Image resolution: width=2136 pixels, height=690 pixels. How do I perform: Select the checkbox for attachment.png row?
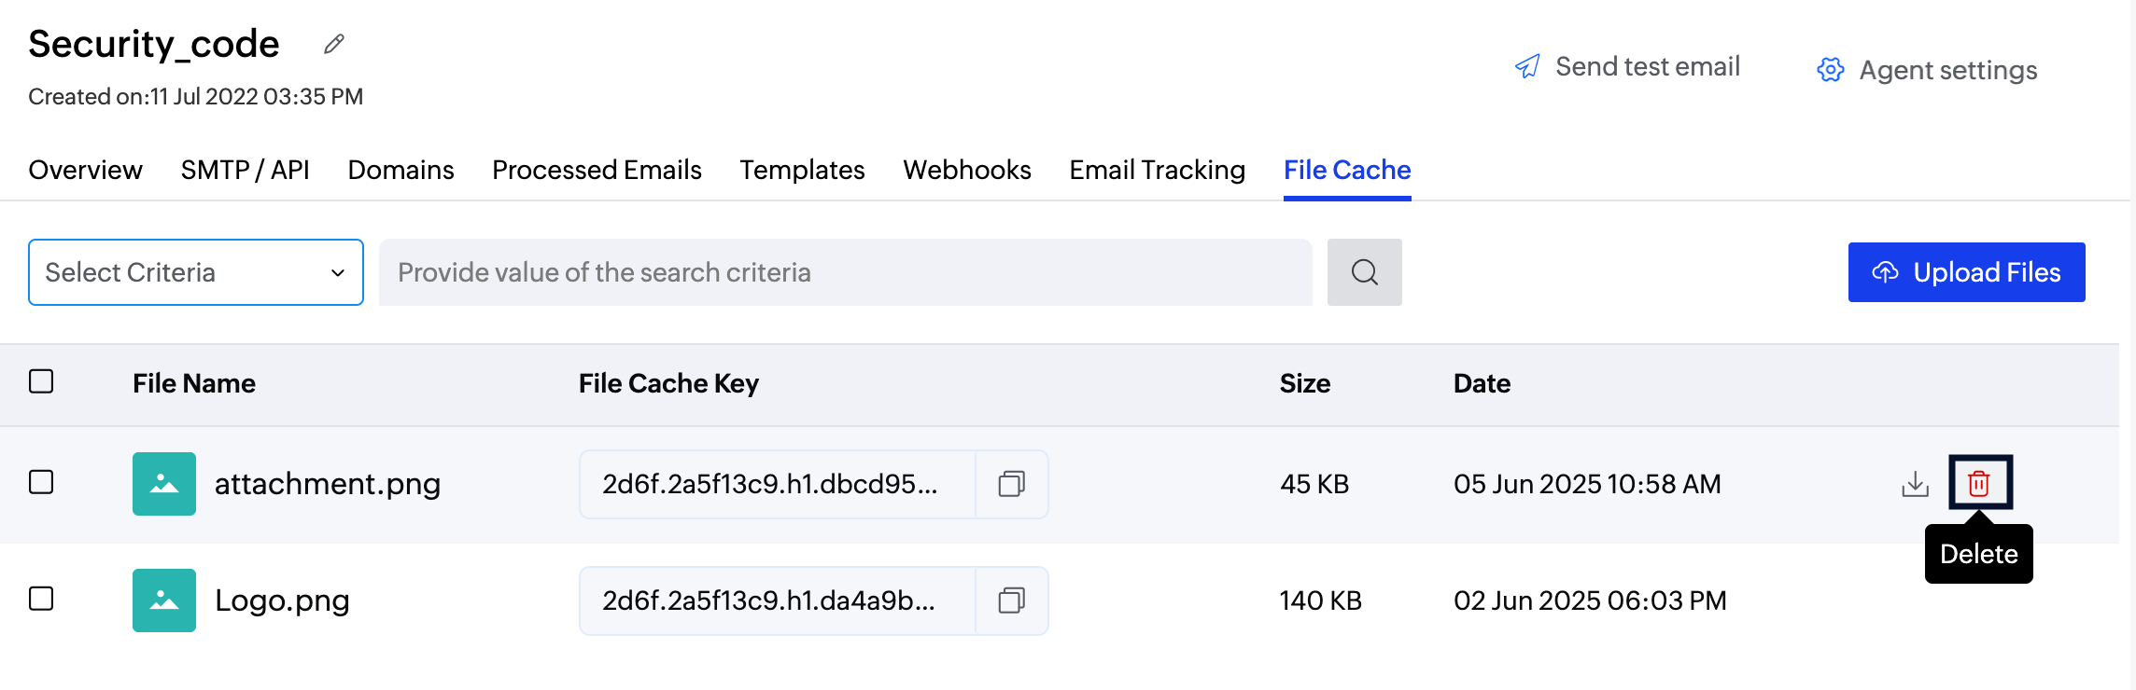tap(42, 483)
